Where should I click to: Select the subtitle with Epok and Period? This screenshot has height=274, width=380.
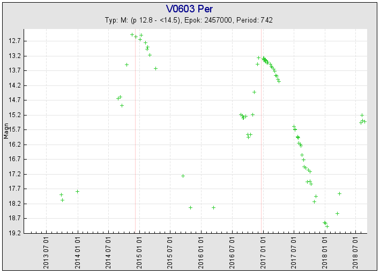[x=189, y=20]
